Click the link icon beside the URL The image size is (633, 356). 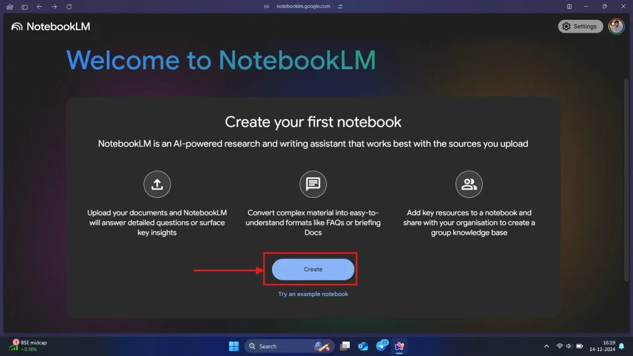coord(266,6)
